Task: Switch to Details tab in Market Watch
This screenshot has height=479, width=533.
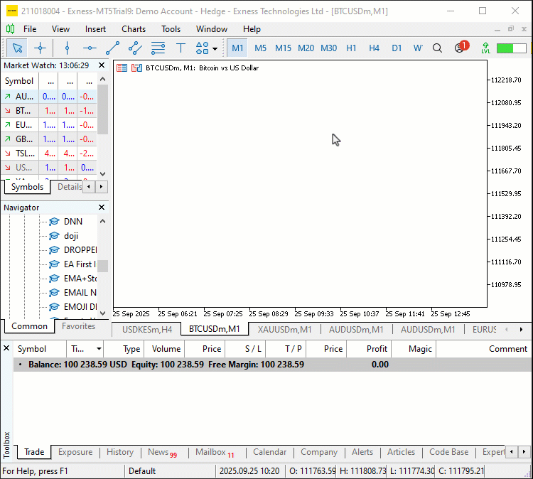Action: (70, 187)
